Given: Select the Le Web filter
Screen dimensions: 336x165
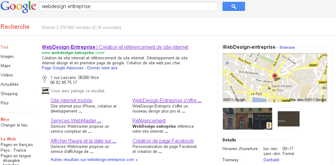Looking at the screenshot, I should click(x=8, y=139).
